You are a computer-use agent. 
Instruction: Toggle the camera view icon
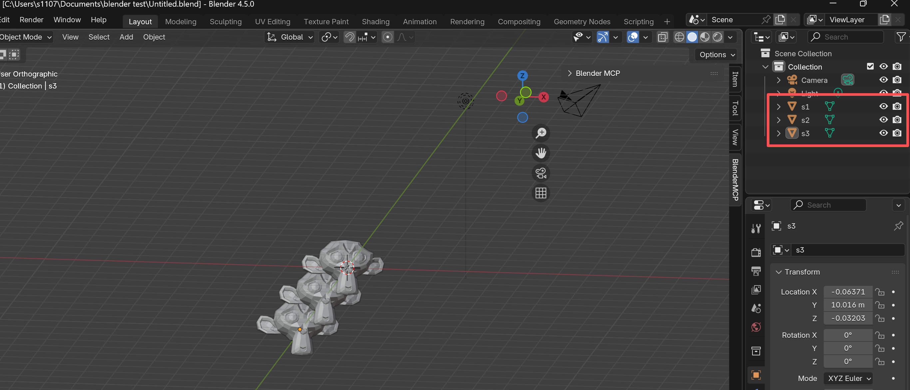[541, 173]
